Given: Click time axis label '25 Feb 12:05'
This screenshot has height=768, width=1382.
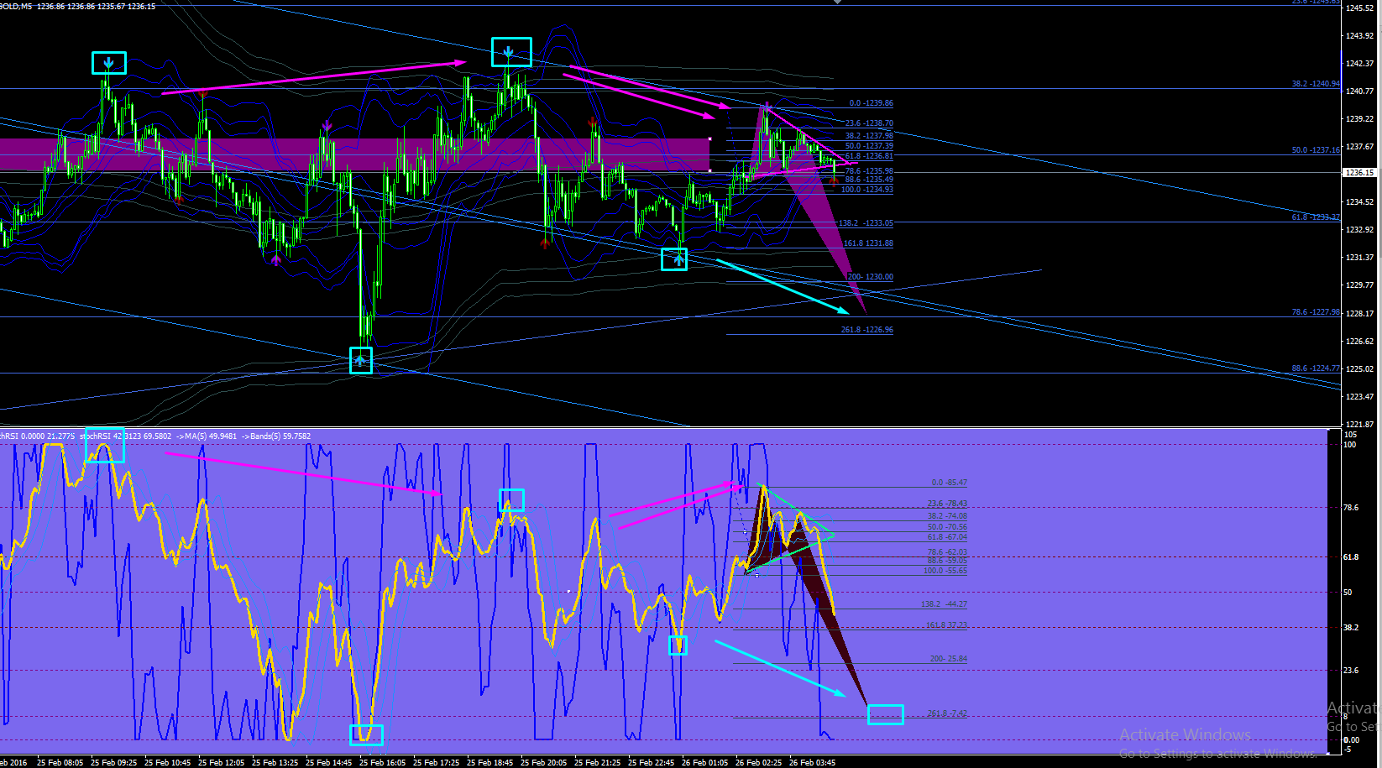Looking at the screenshot, I should point(221,763).
